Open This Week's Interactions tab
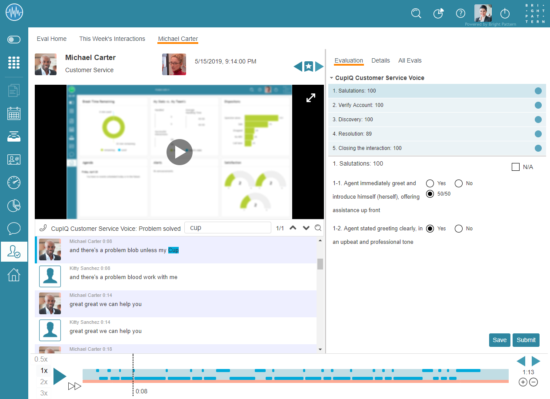Screen dimensions: 550x399 (112, 39)
